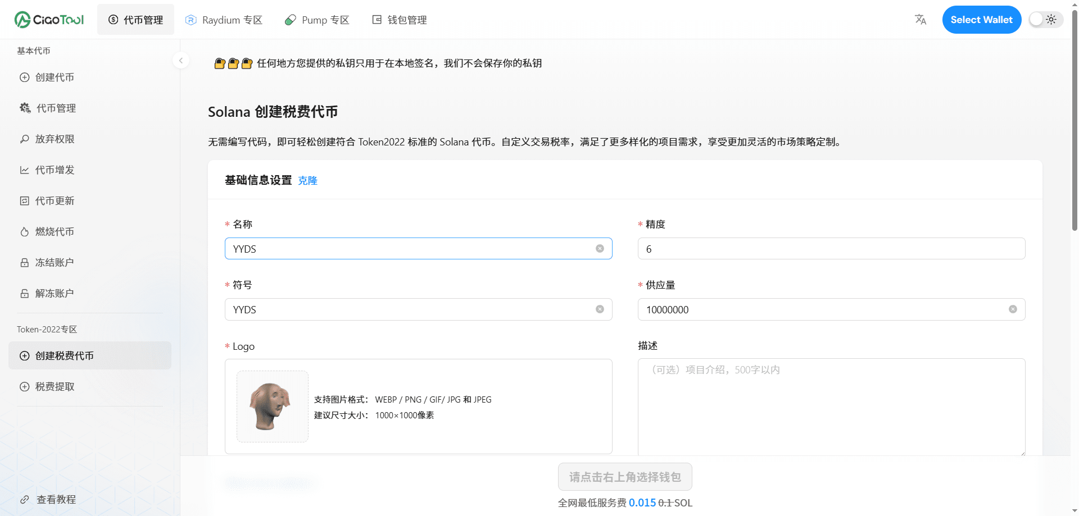Switch to Raydium 专区 tab
Screen dimensions: 1079x516
click(x=224, y=20)
